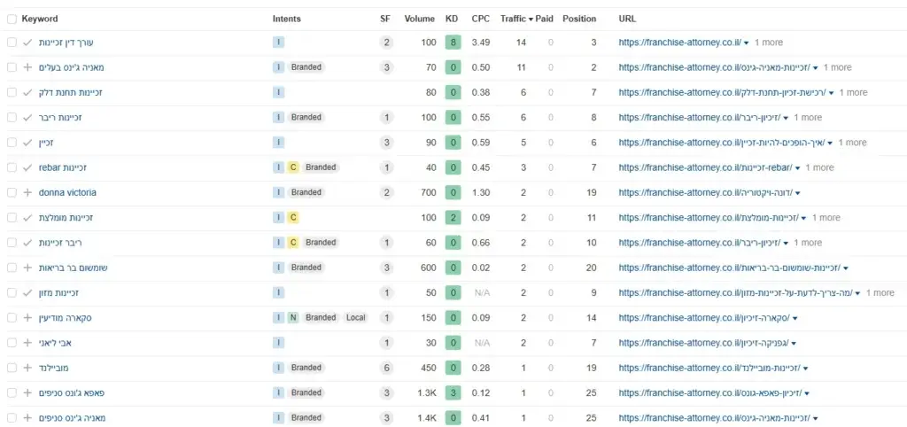Click the plus icon next to מובילנד keyword
Viewport: 907px width, 427px height.
[x=27, y=368]
